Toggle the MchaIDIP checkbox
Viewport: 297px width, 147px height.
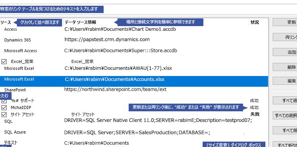(4, 107)
